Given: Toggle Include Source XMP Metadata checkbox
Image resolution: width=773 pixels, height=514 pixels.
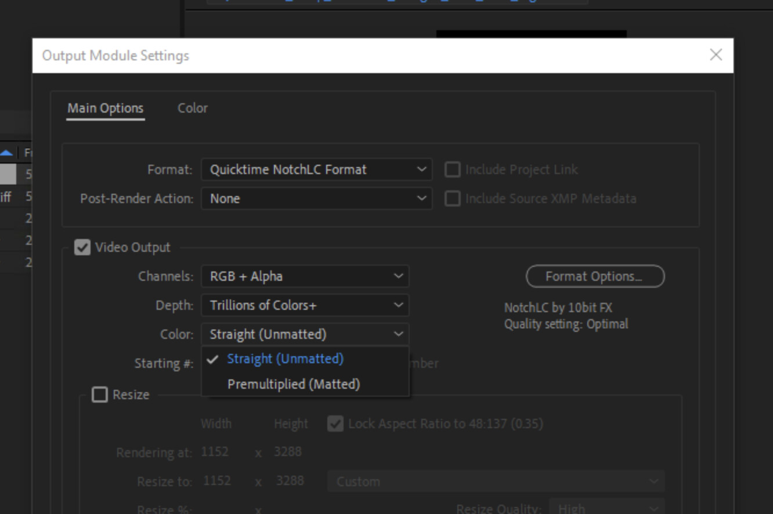Looking at the screenshot, I should pyautogui.click(x=452, y=198).
